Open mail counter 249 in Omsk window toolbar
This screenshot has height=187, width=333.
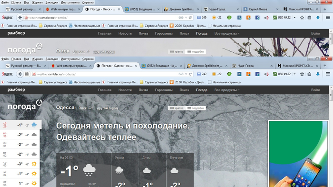(x=202, y=18)
